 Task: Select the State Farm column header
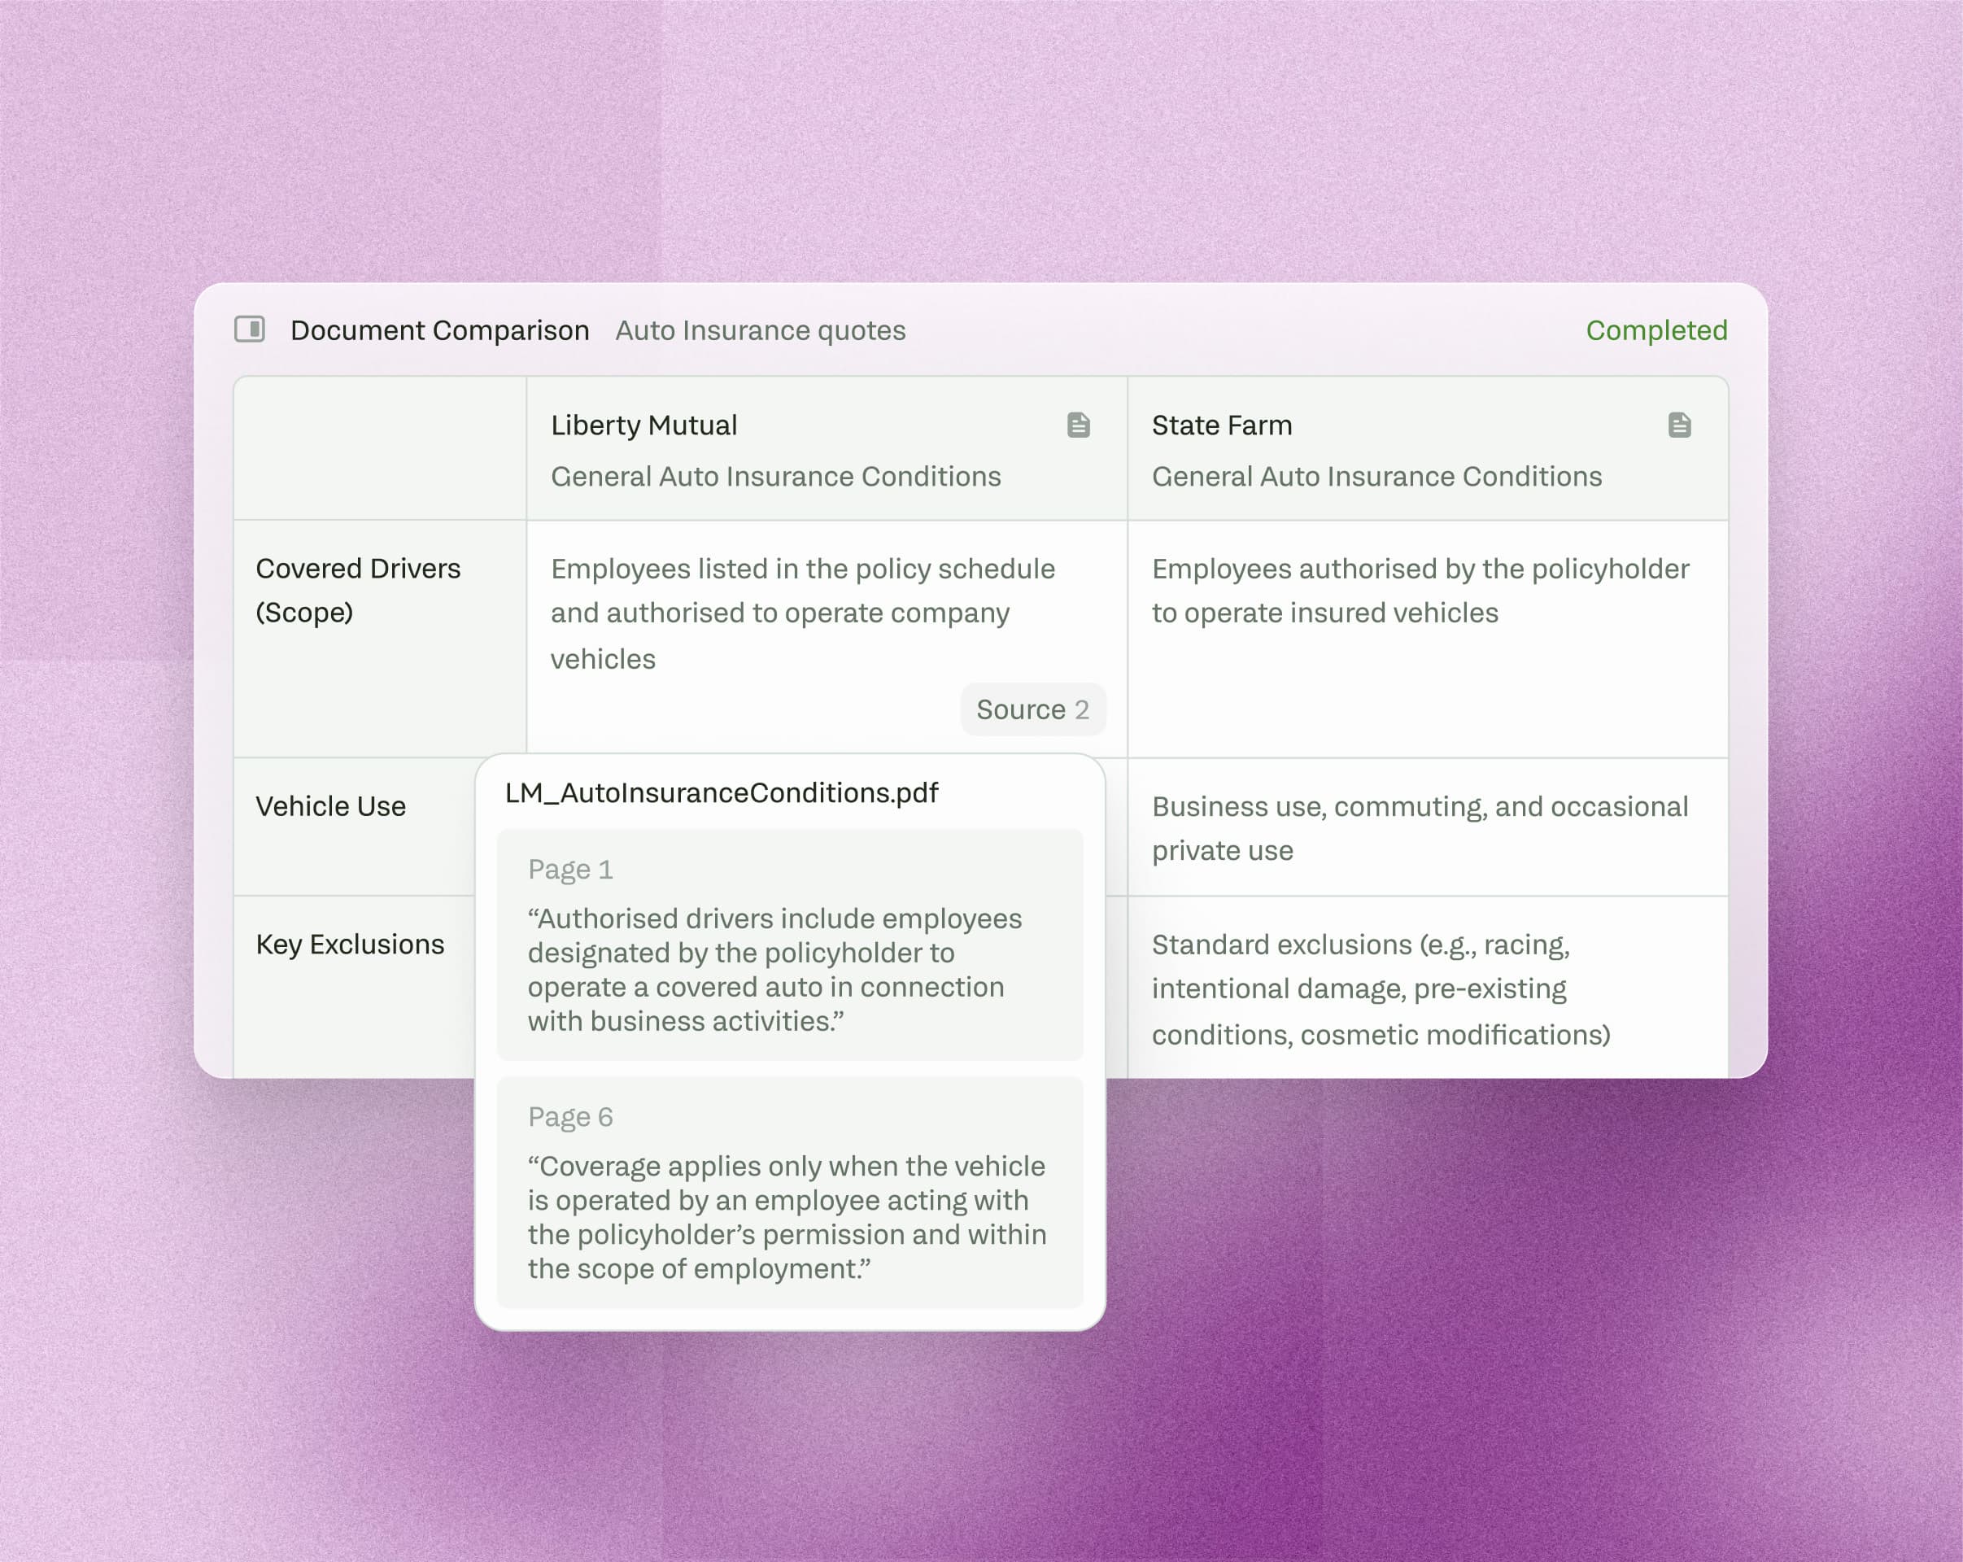[1221, 425]
